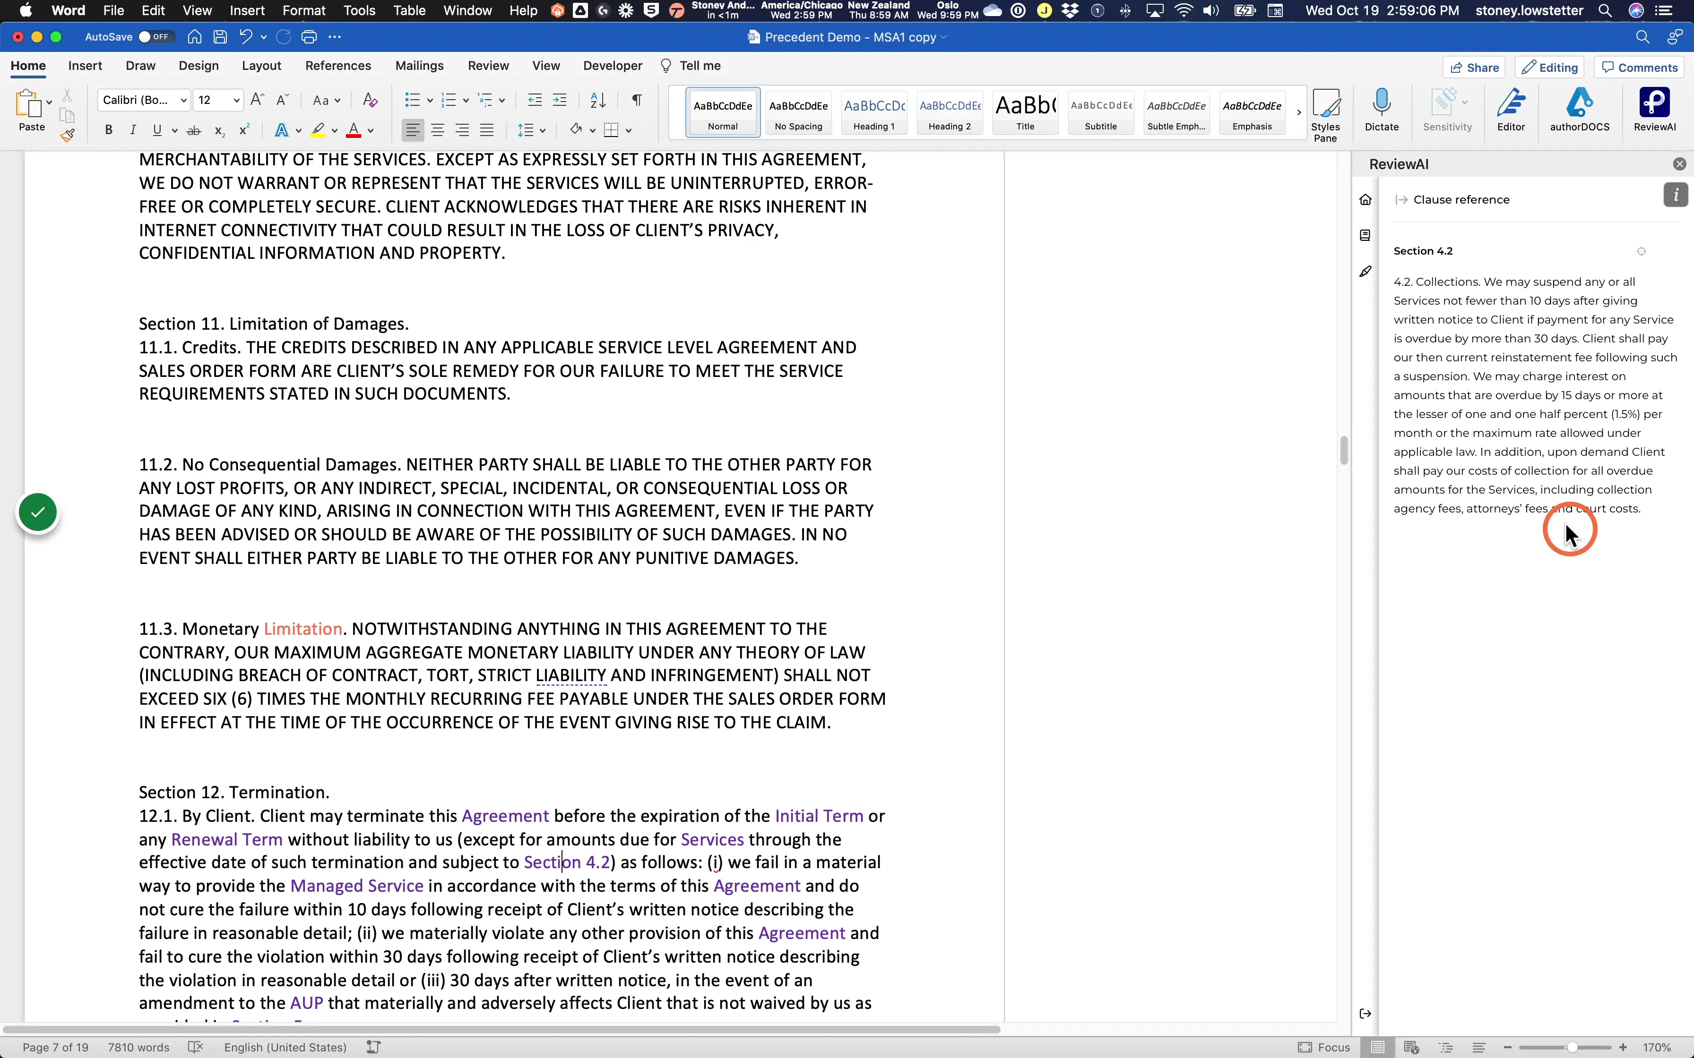
Task: Pick the red font color swatch
Action: point(354,130)
